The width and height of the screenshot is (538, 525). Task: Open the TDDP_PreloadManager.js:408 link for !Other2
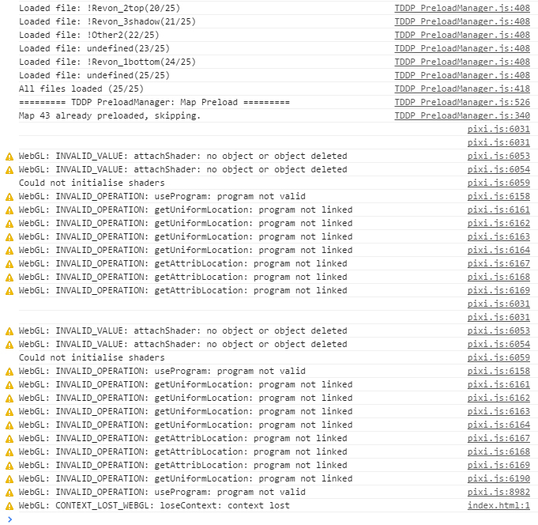coord(462,35)
